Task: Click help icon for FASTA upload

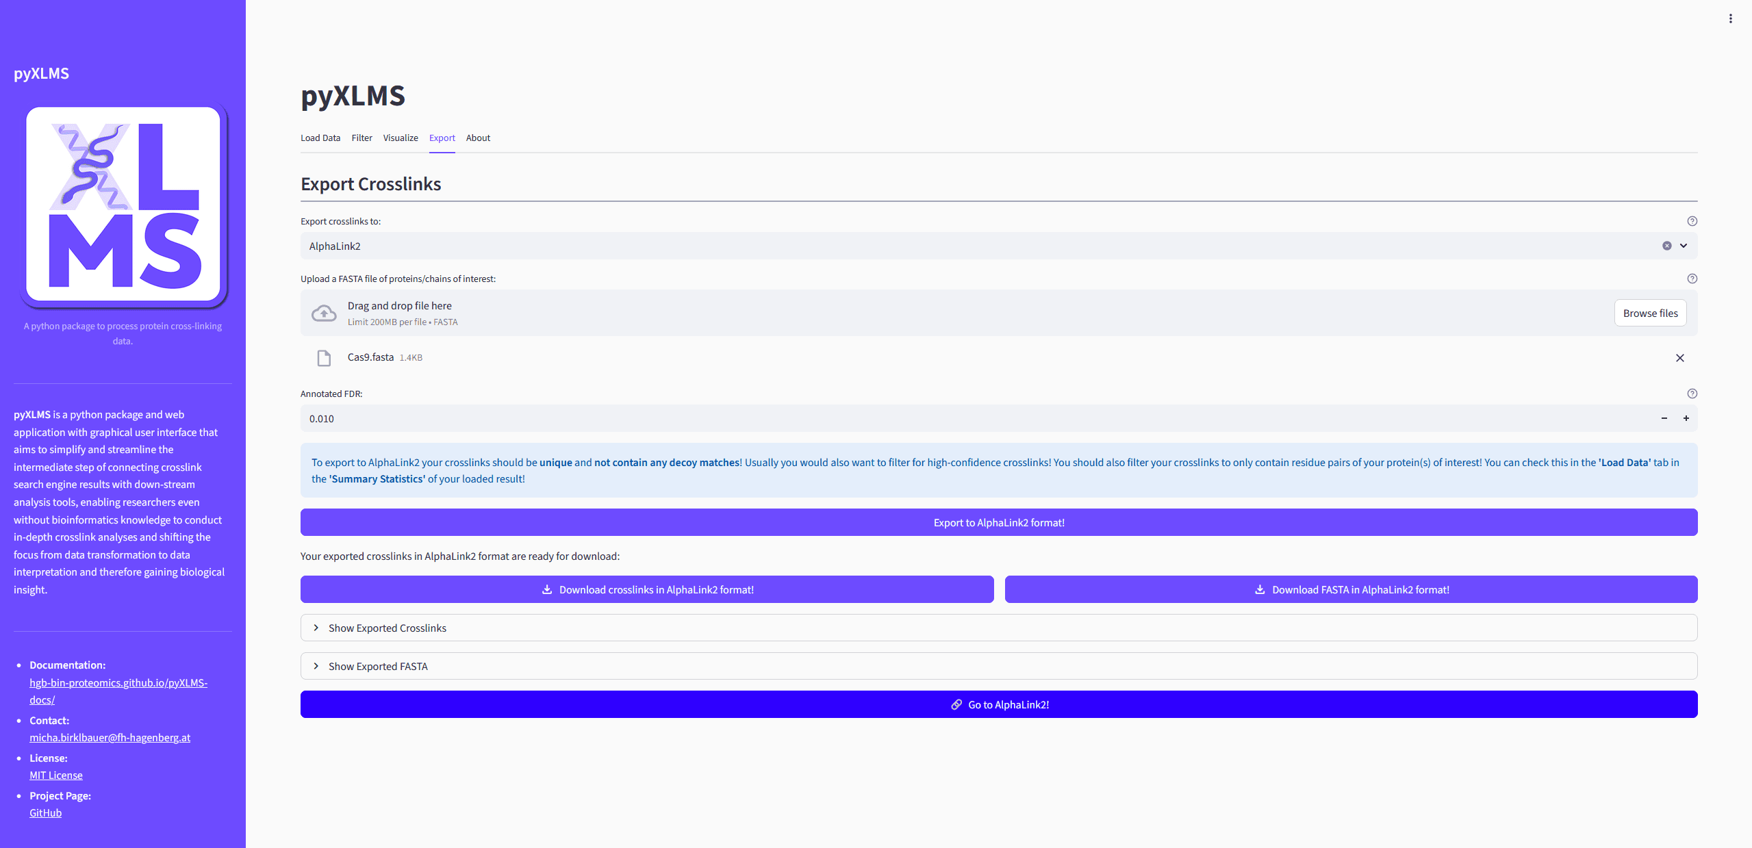Action: pyautogui.click(x=1692, y=279)
